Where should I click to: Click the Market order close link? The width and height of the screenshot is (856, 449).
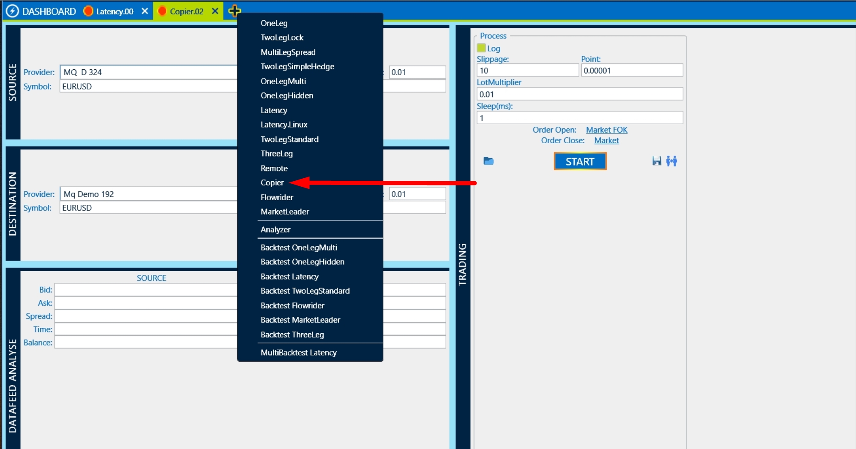(x=606, y=140)
